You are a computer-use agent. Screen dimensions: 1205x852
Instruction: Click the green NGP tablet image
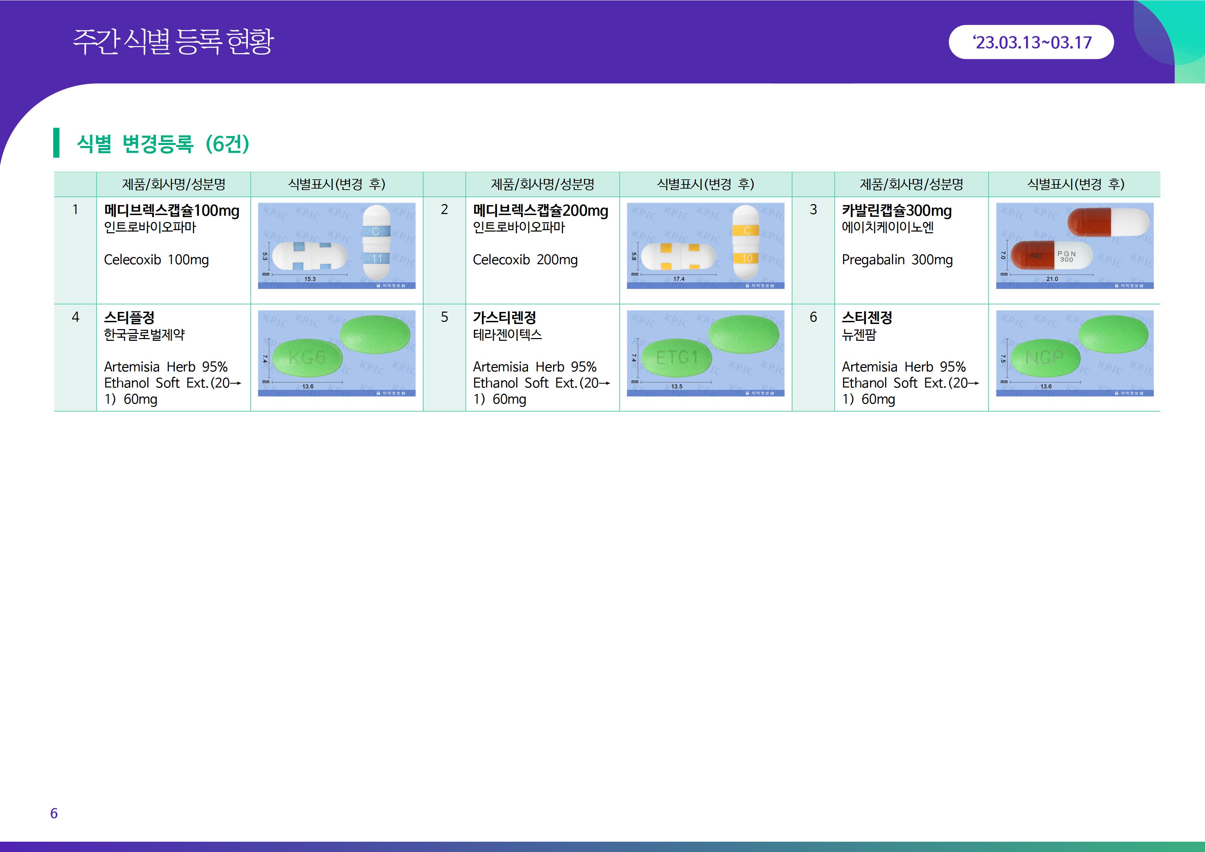(x=1074, y=353)
